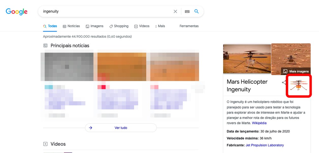Open the middle orange news thumbnail
The width and height of the screenshot is (319, 153).
(122, 67)
